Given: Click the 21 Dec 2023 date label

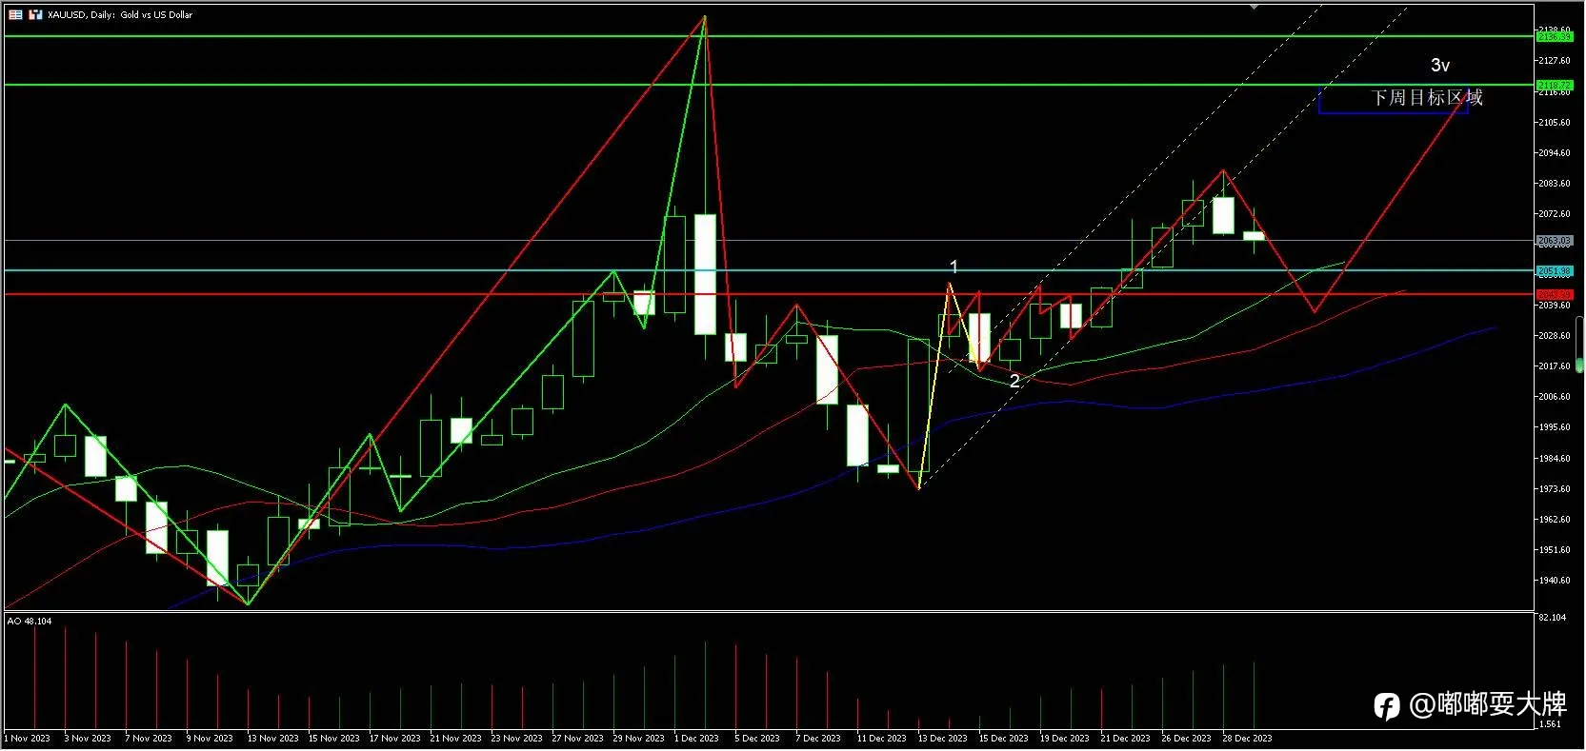Looking at the screenshot, I should [x=1125, y=739].
